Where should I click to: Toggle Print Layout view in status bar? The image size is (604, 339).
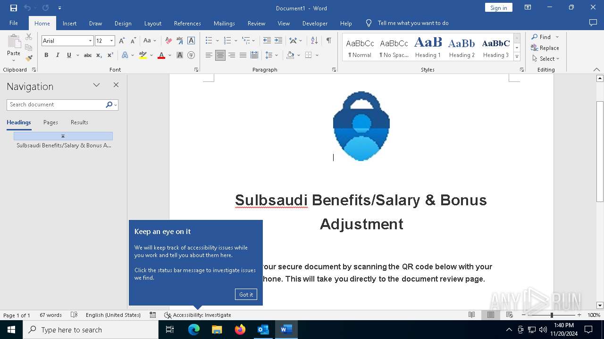(491, 315)
